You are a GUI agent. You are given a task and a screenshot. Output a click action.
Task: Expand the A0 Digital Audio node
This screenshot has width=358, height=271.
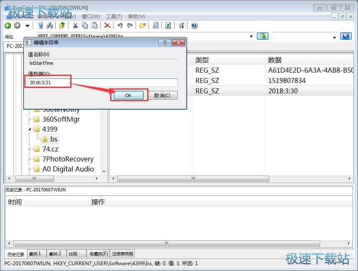pyautogui.click(x=30, y=169)
